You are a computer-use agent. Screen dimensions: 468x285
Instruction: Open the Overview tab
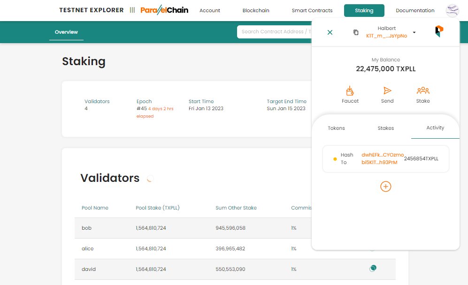click(66, 32)
